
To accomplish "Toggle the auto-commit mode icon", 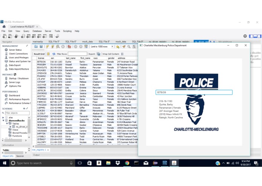I will [x=86, y=47].
